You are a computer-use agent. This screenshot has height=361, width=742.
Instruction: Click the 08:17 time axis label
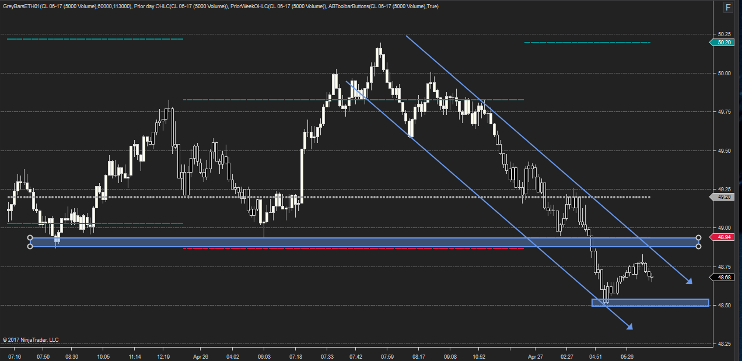[x=418, y=356]
